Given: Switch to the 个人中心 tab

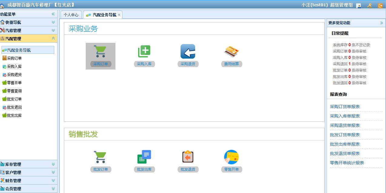Looking at the screenshot, I should (71, 15).
